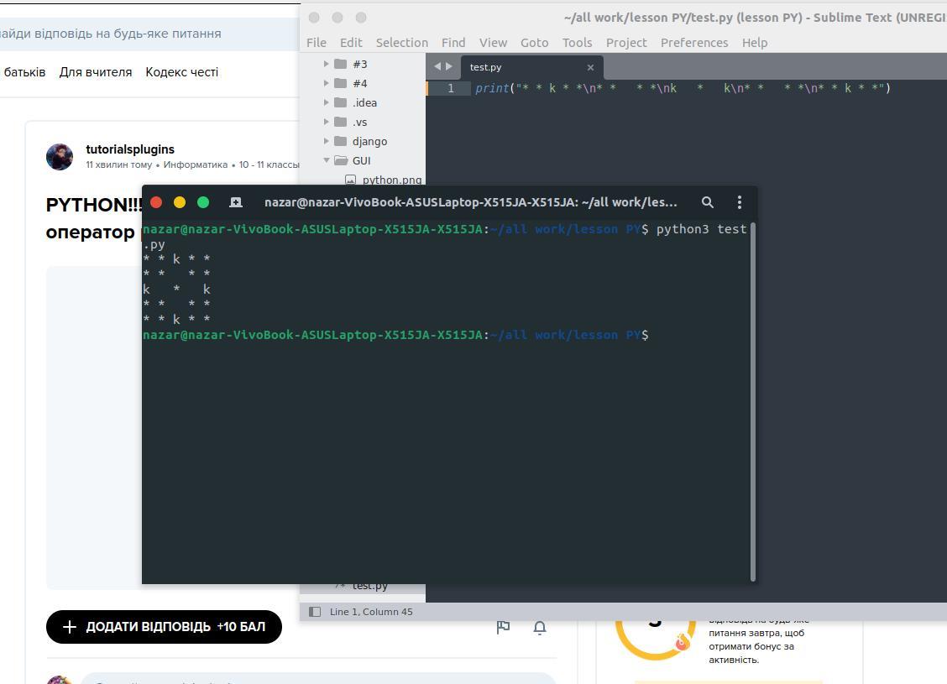
Task: Collapse the GUI folder in sidebar
Action: [x=327, y=160]
